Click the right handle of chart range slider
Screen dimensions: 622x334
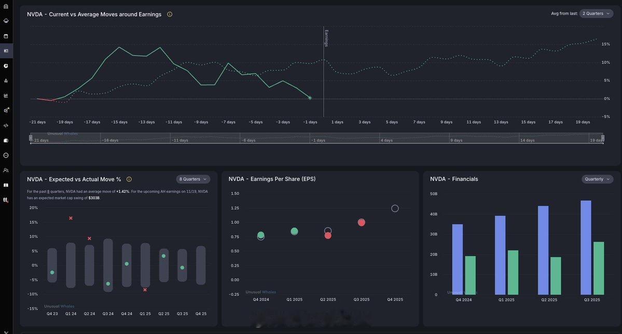pyautogui.click(x=603, y=138)
